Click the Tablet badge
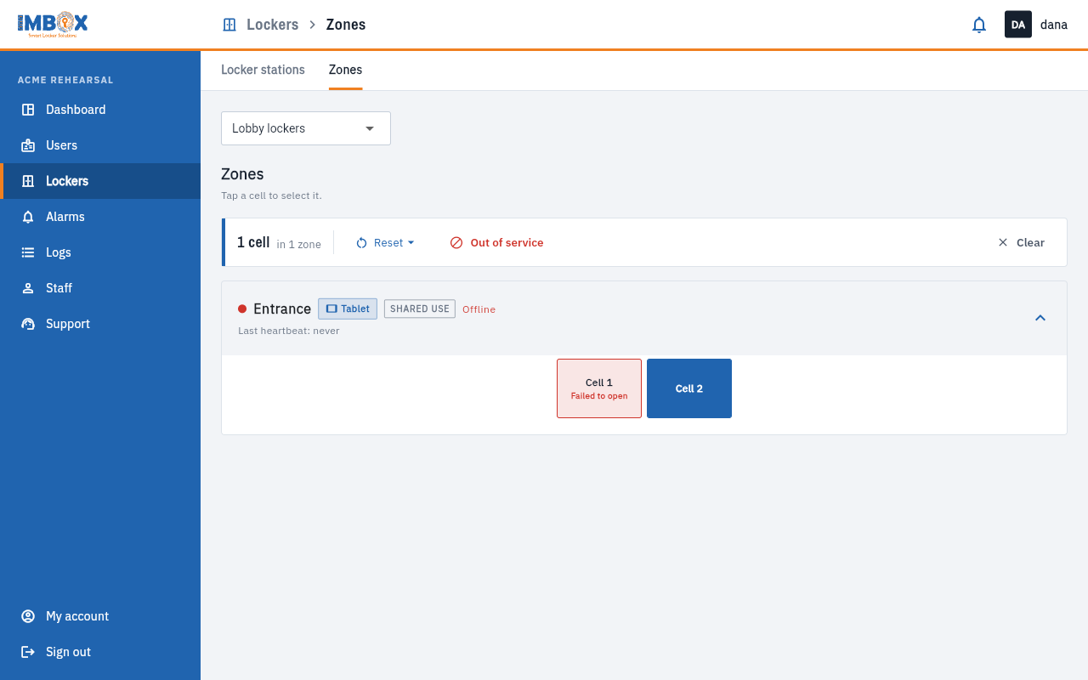This screenshot has width=1088, height=680. pos(348,309)
